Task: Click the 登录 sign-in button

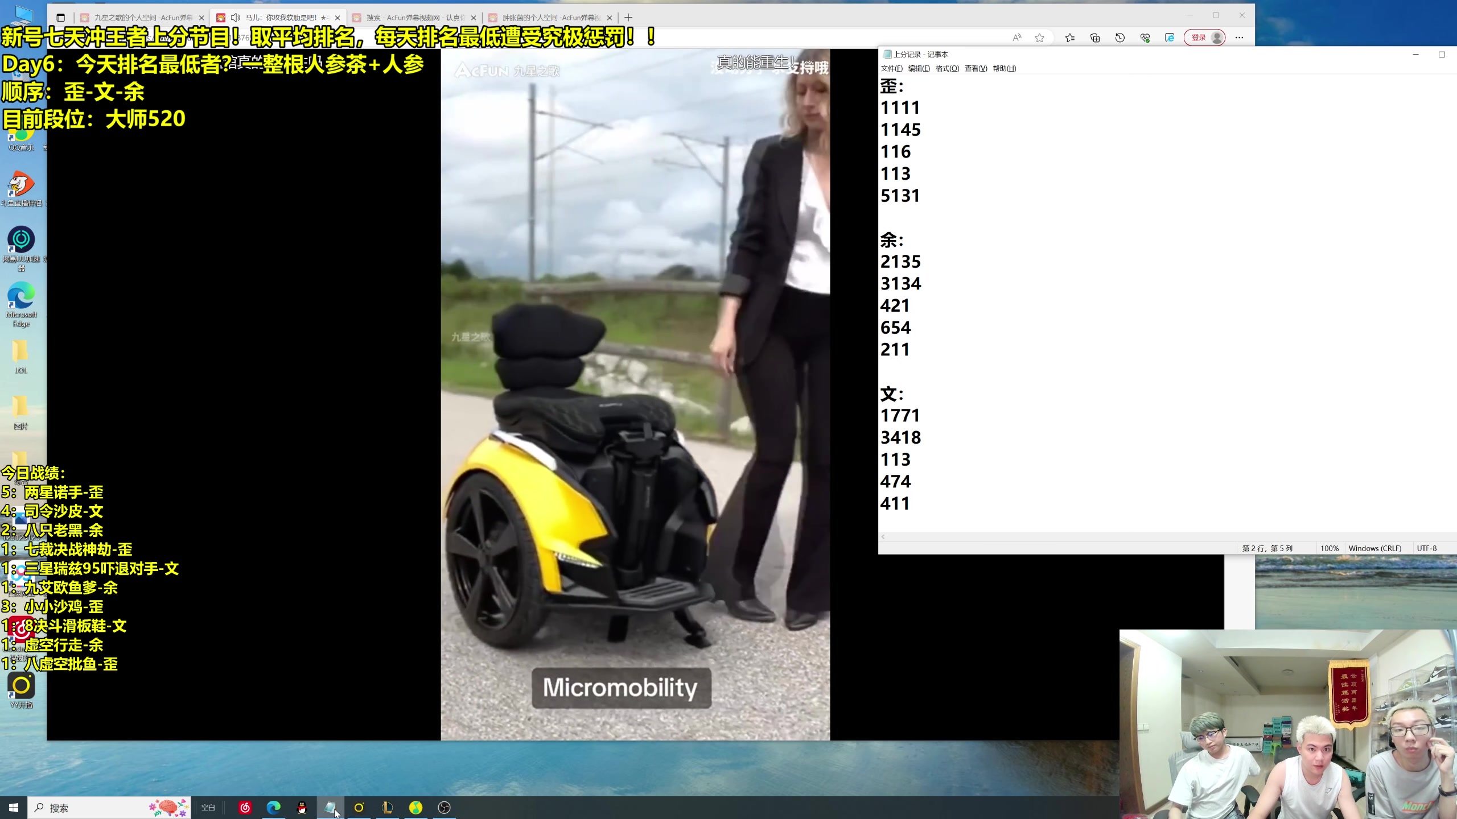Action: [x=1199, y=38]
